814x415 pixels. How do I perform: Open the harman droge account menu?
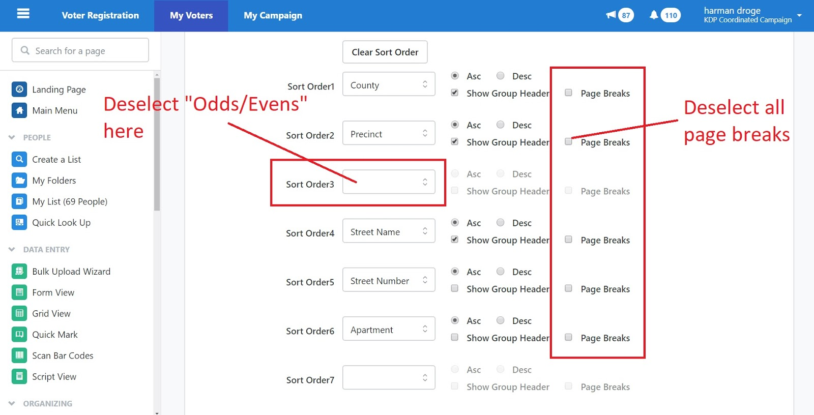point(752,15)
